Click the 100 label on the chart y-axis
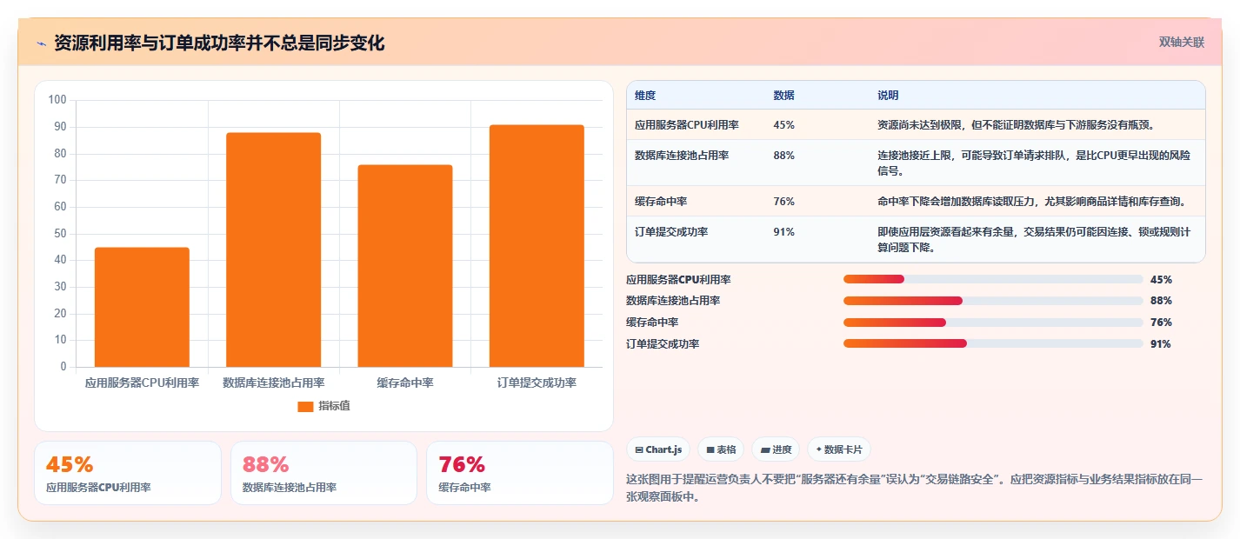 57,100
